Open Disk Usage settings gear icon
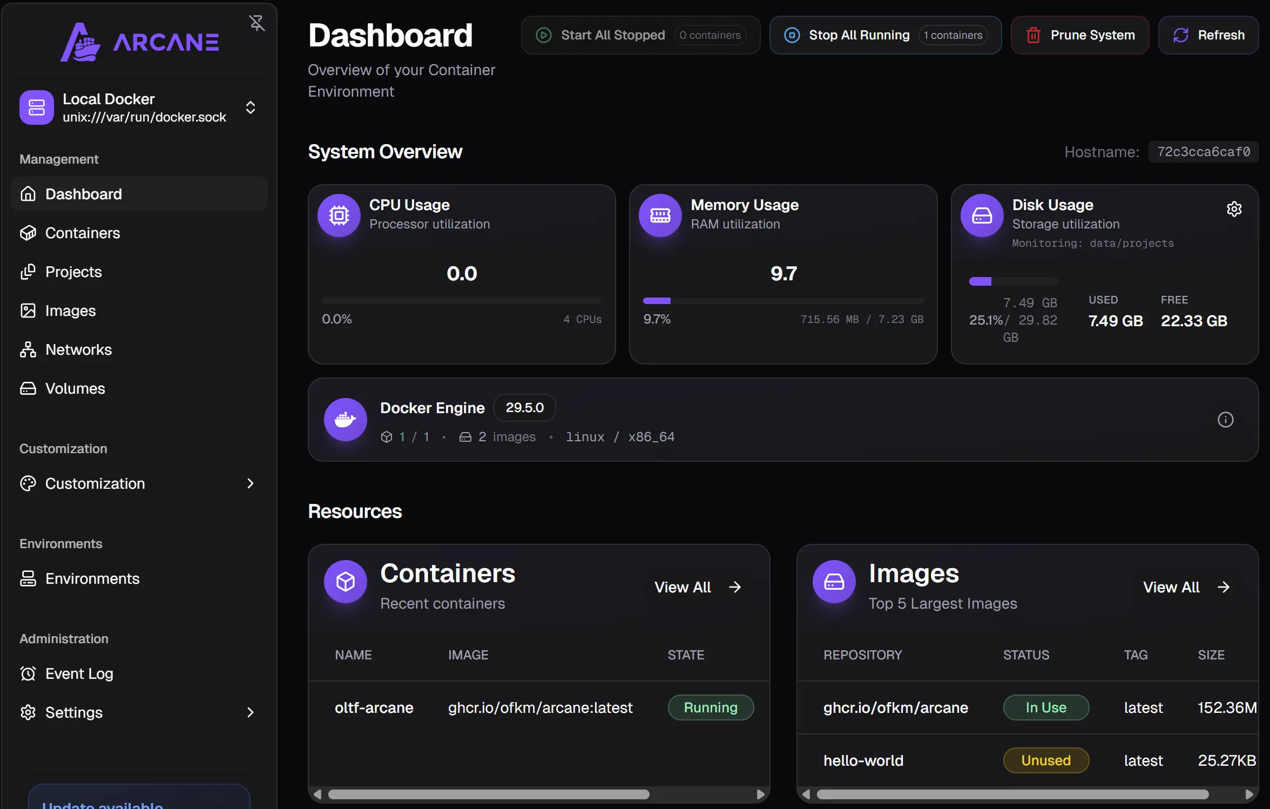 (x=1234, y=209)
